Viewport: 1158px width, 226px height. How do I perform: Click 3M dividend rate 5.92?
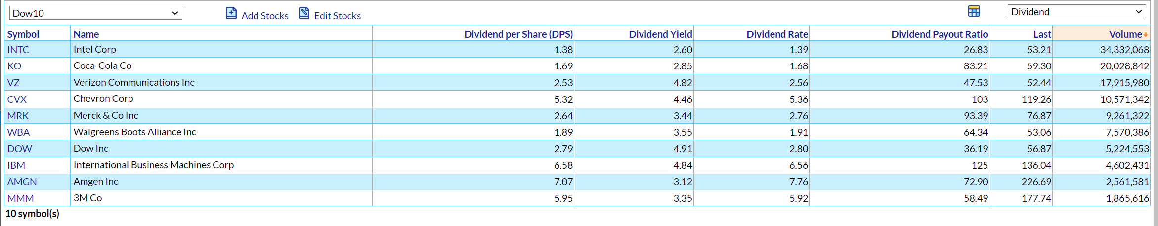pos(799,198)
